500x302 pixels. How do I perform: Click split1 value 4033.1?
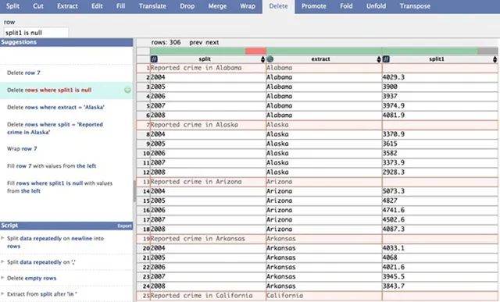(440, 248)
